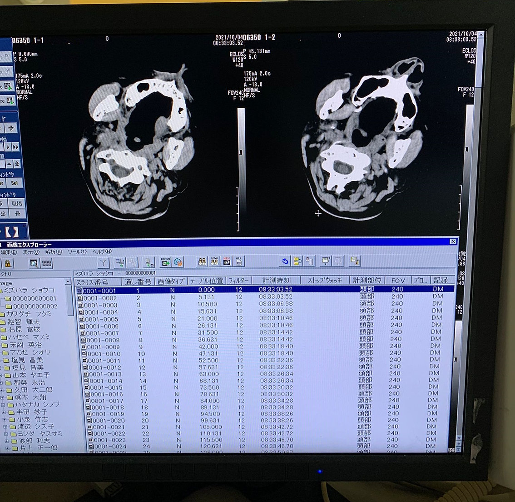Screen dimensions: 515x502
Task: Click the four-arrow pan tool button
Action: (11, 128)
